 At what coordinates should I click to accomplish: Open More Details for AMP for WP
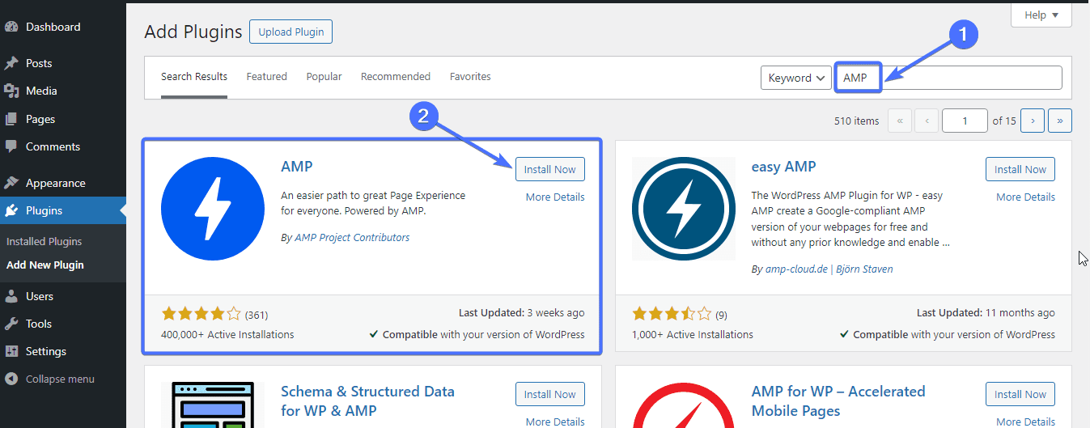1026,422
